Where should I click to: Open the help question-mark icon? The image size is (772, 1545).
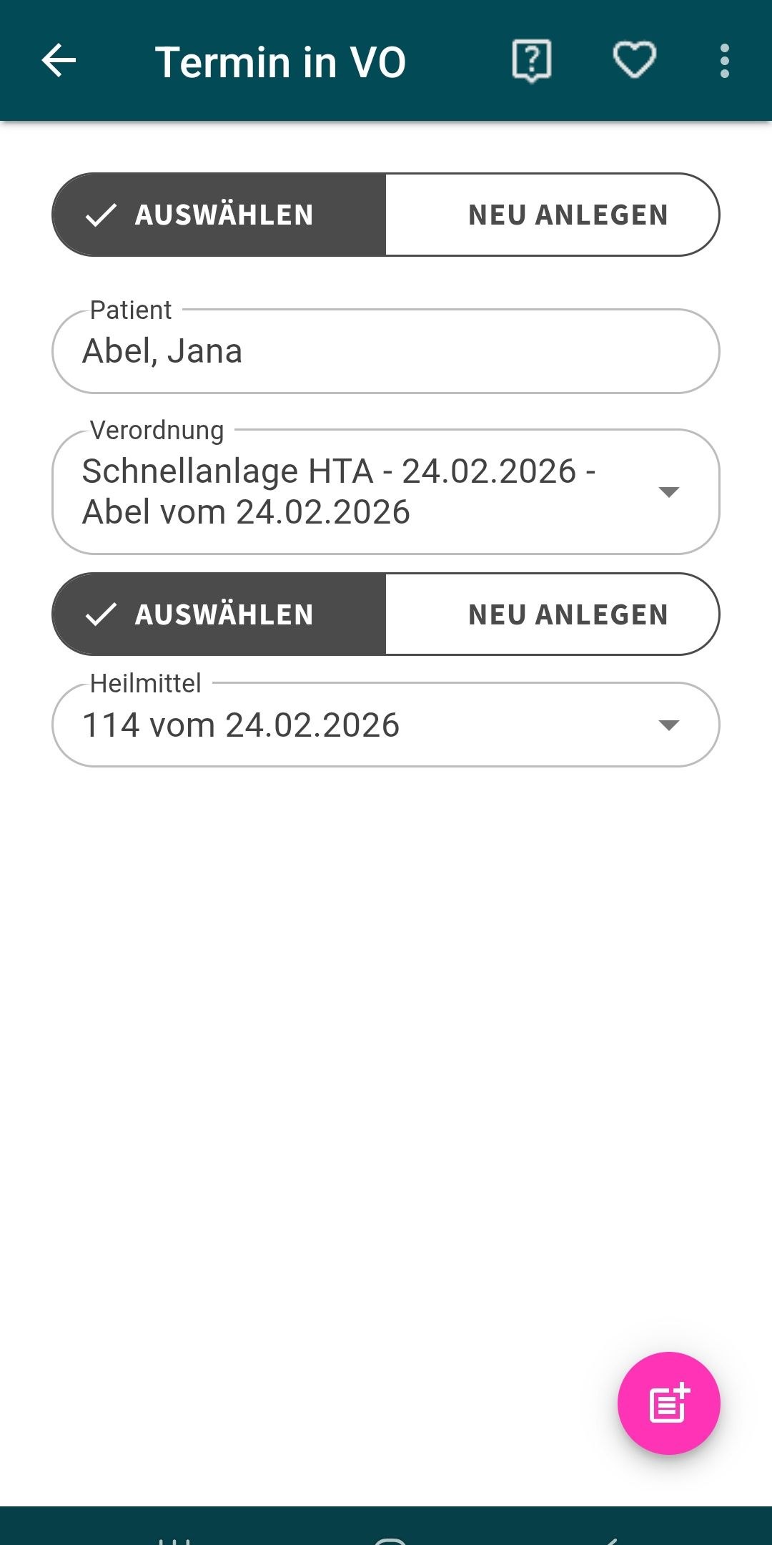click(x=531, y=61)
